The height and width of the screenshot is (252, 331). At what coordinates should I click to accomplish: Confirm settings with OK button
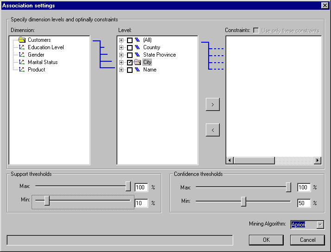click(x=266, y=240)
